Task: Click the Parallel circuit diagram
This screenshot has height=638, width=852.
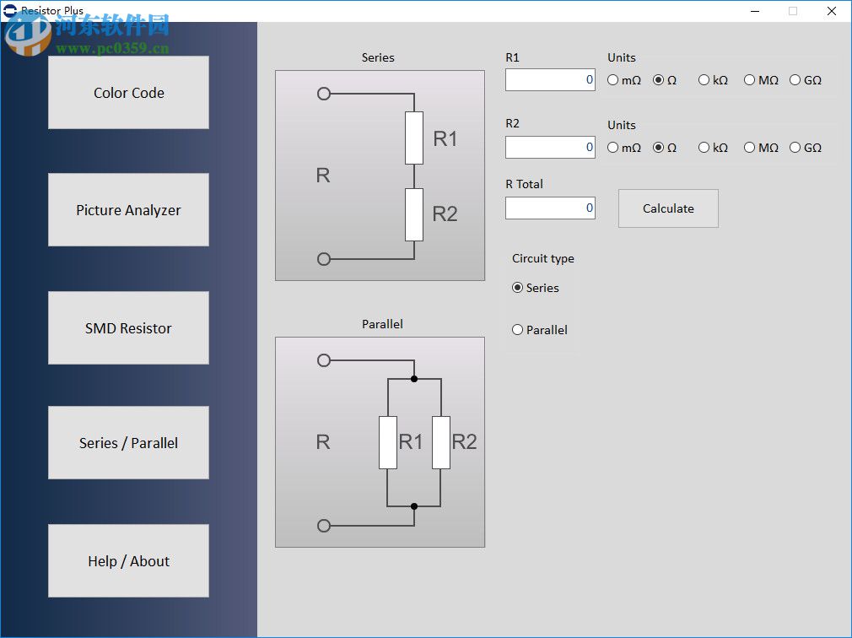Action: point(379,441)
